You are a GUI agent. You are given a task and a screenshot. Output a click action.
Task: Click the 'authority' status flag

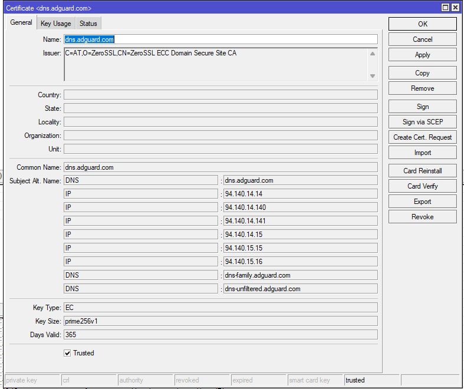pyautogui.click(x=145, y=380)
